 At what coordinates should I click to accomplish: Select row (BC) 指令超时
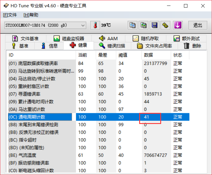tap(99, 140)
